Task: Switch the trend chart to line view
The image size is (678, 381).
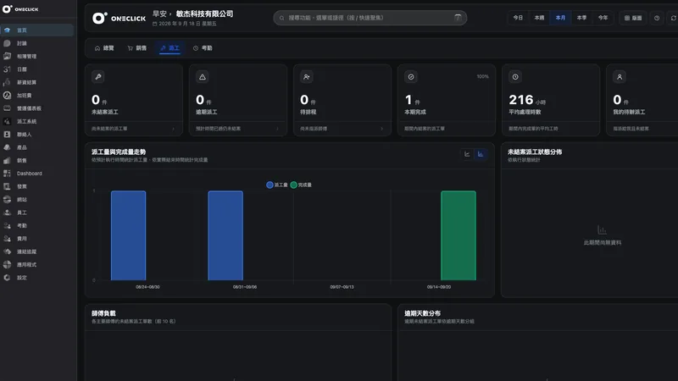Action: (x=467, y=154)
